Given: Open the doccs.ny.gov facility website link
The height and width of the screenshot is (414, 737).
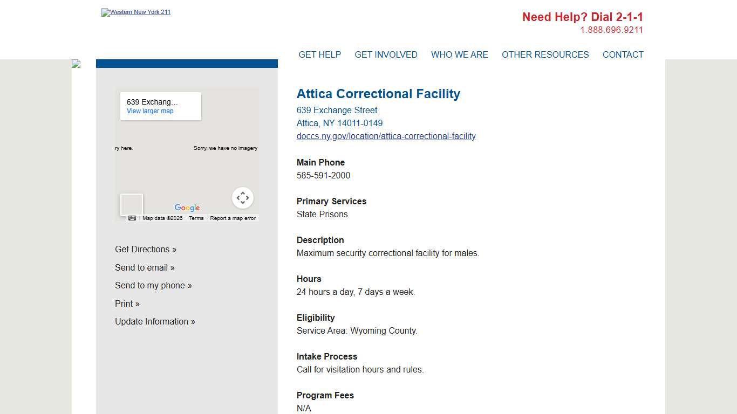Looking at the screenshot, I should (386, 136).
